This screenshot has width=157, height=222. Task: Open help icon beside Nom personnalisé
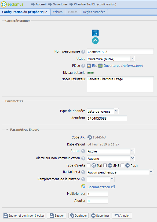click(x=83, y=52)
